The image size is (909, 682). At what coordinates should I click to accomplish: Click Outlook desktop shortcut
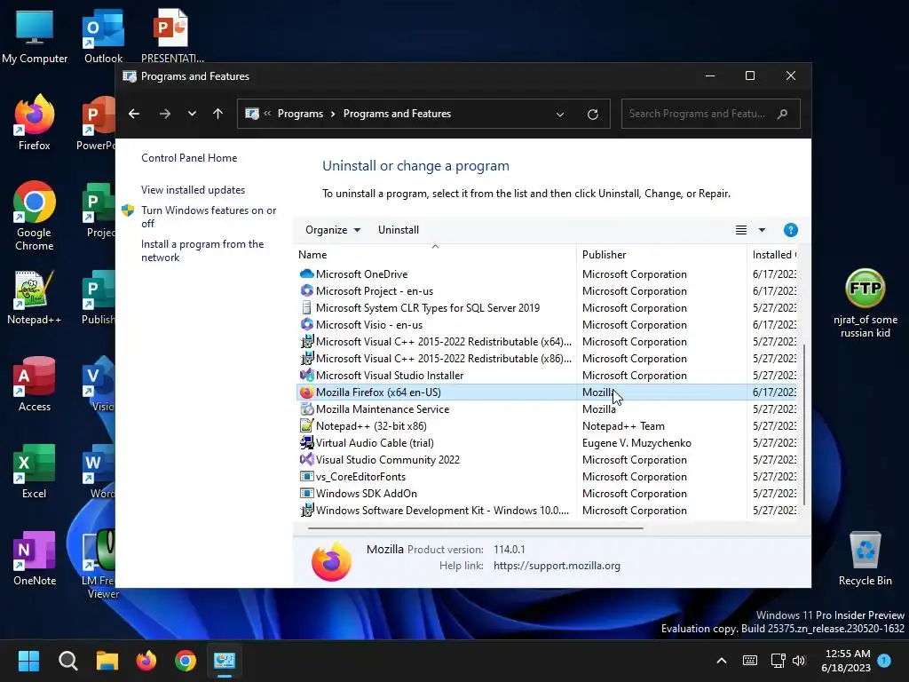point(103,36)
